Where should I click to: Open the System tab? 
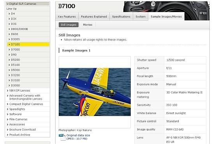[140, 16]
